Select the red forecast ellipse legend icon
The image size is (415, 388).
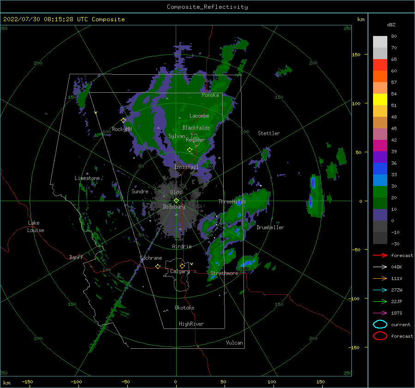tap(380, 336)
